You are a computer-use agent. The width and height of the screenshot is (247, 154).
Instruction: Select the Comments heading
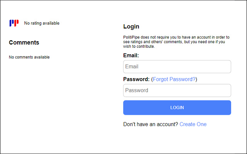[24, 43]
